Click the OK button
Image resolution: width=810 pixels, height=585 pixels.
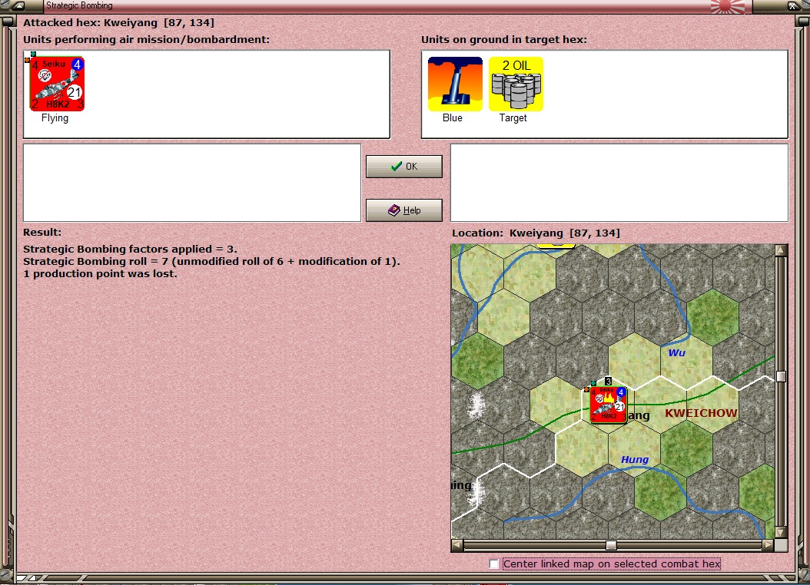click(x=404, y=166)
